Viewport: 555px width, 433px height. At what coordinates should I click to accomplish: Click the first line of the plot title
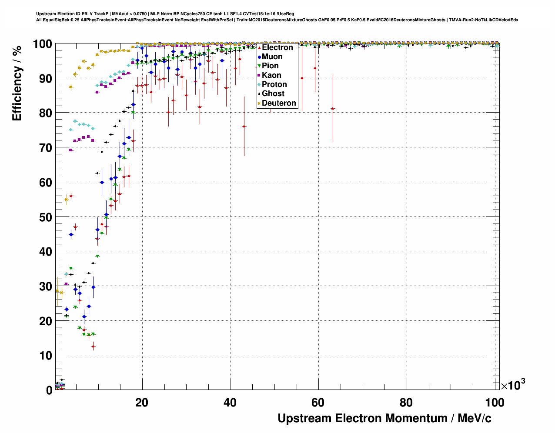click(x=165, y=14)
